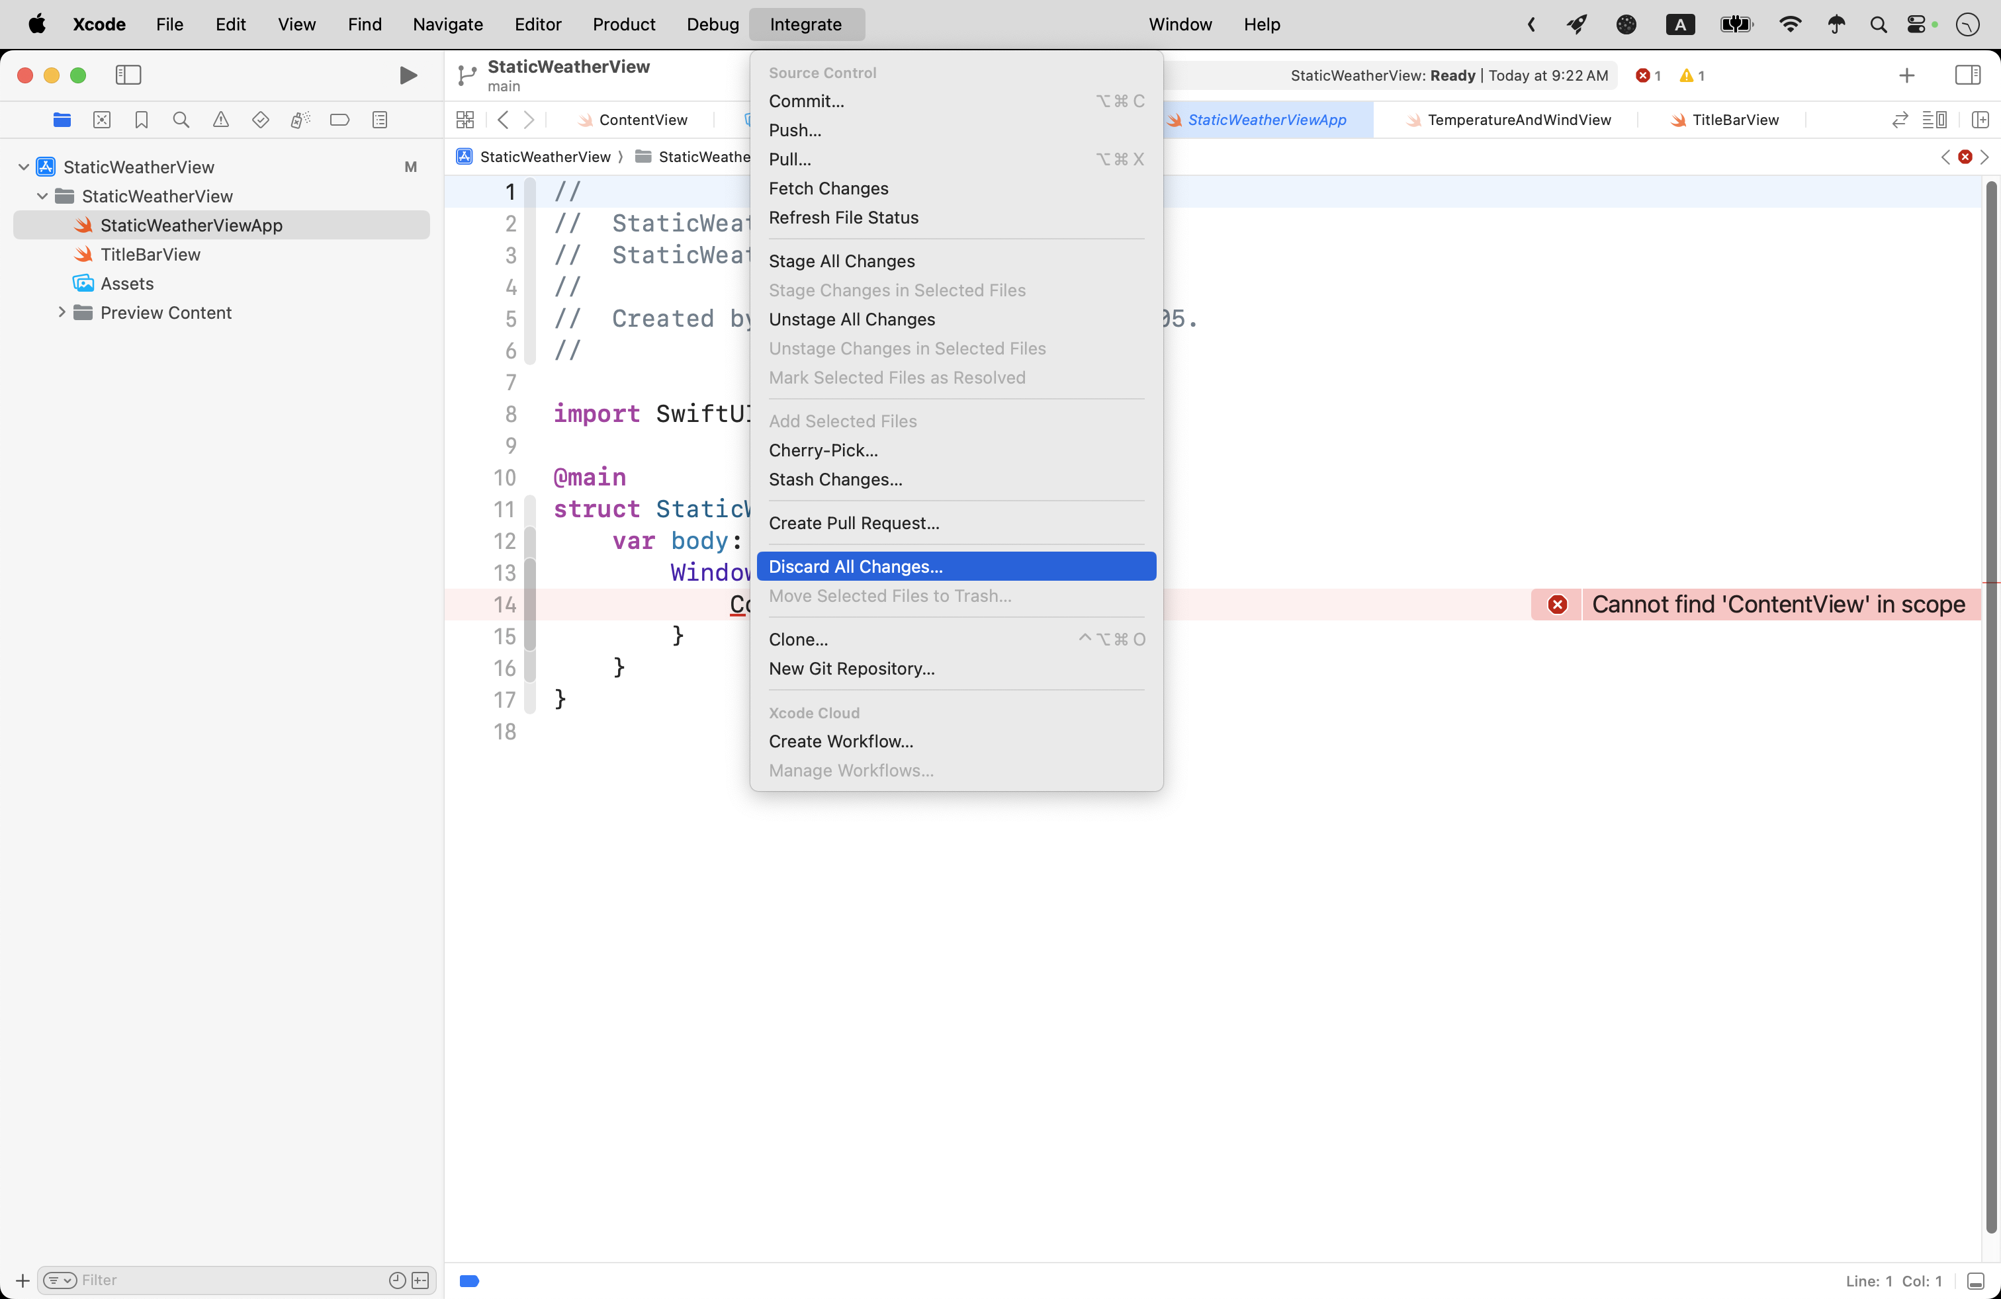
Task: Run the project with the play button
Action: pyautogui.click(x=408, y=75)
